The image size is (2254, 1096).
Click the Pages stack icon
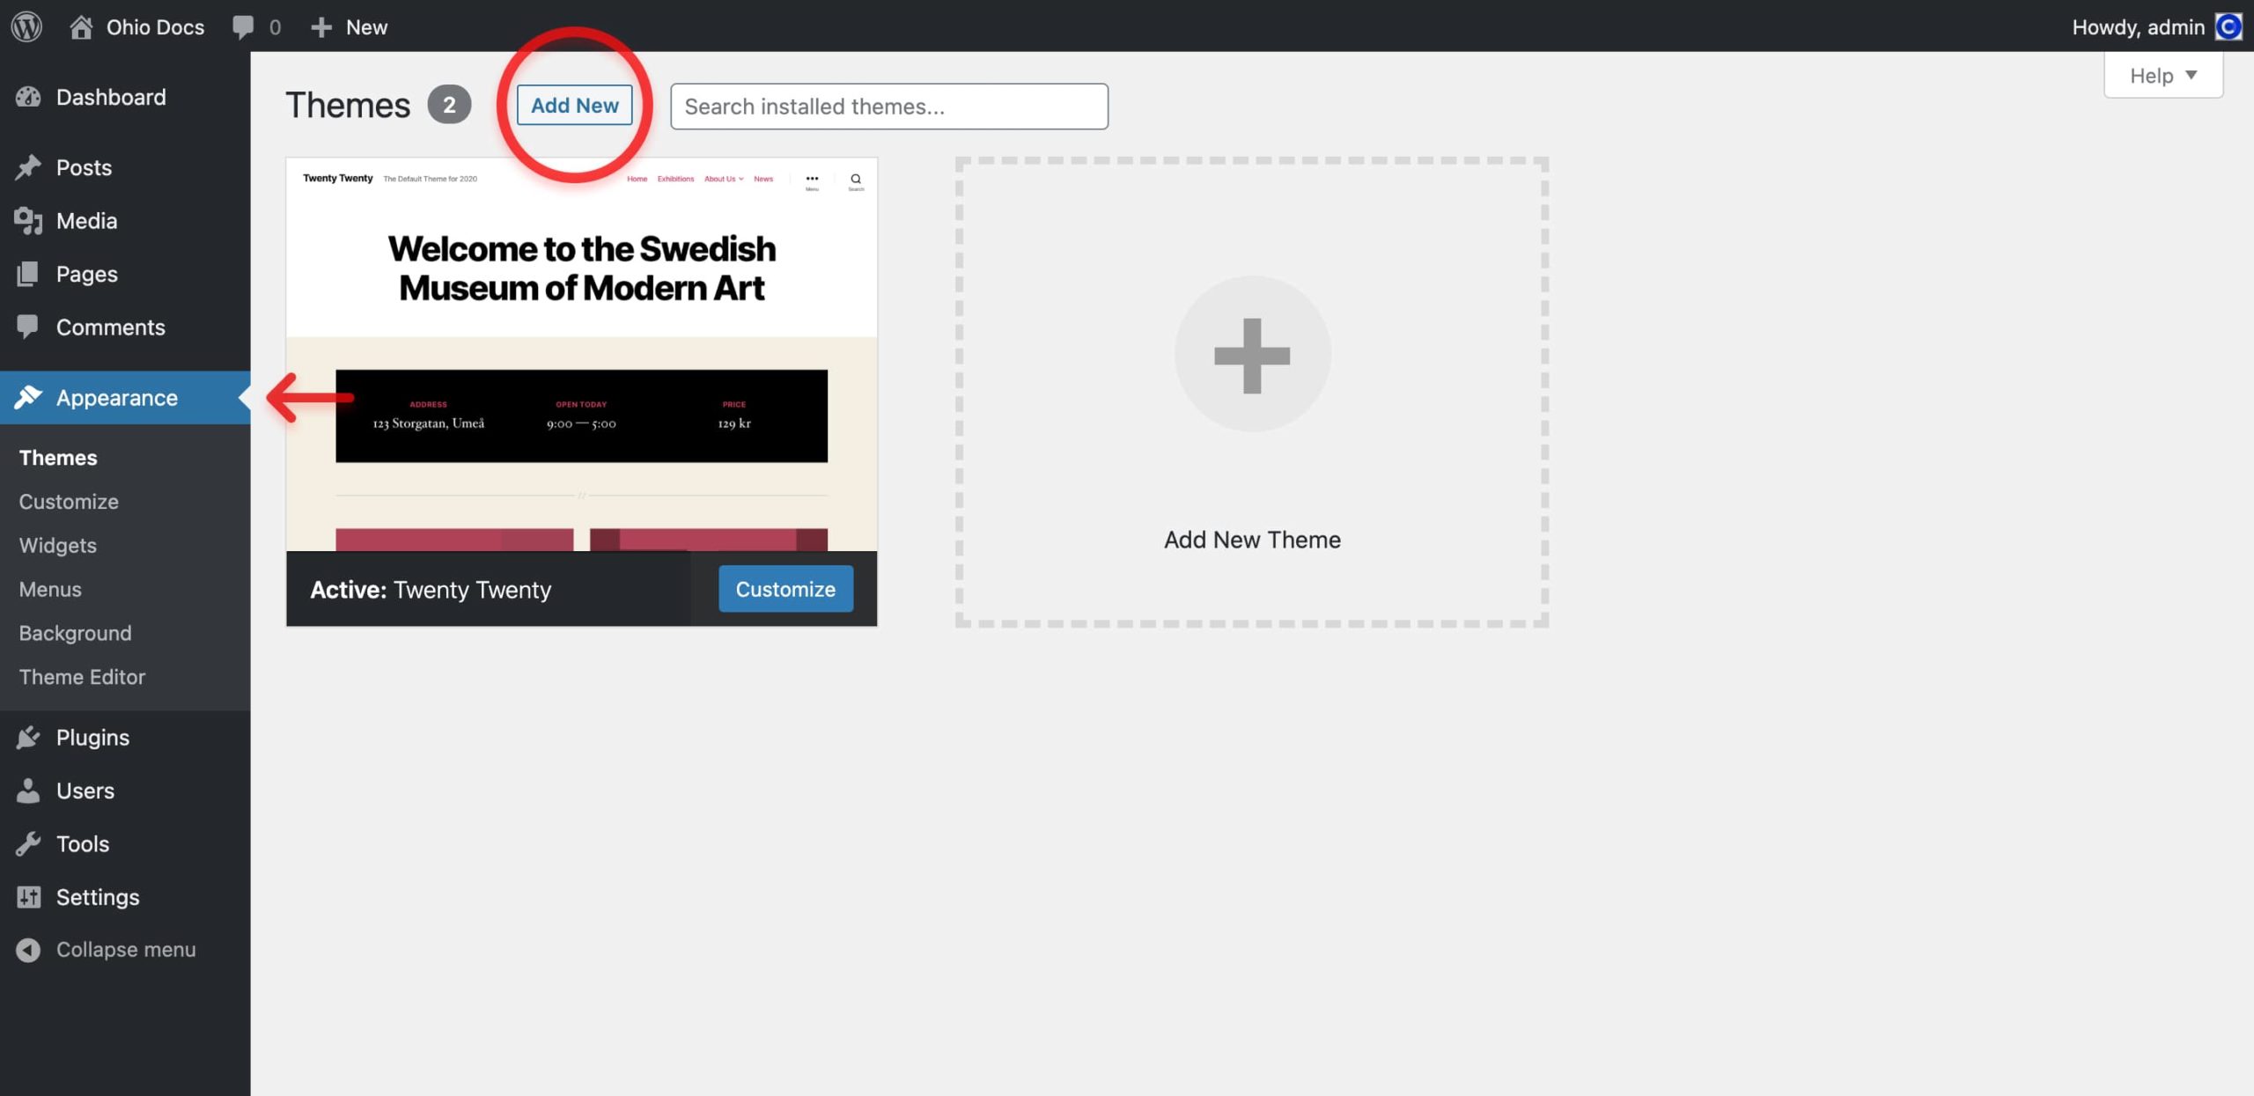(x=28, y=274)
